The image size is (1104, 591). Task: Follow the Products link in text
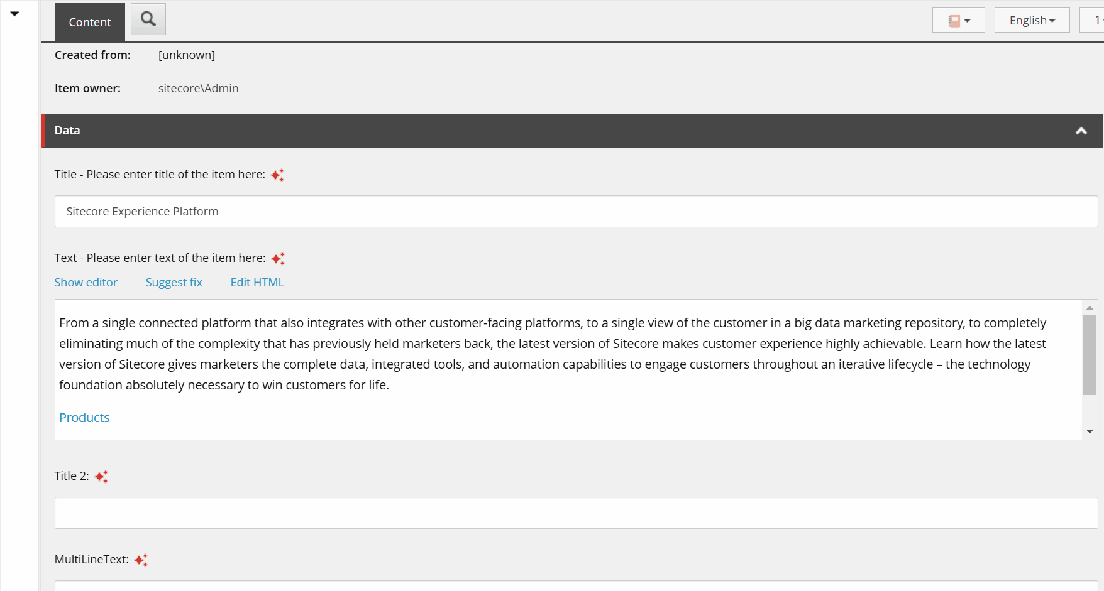coord(84,418)
